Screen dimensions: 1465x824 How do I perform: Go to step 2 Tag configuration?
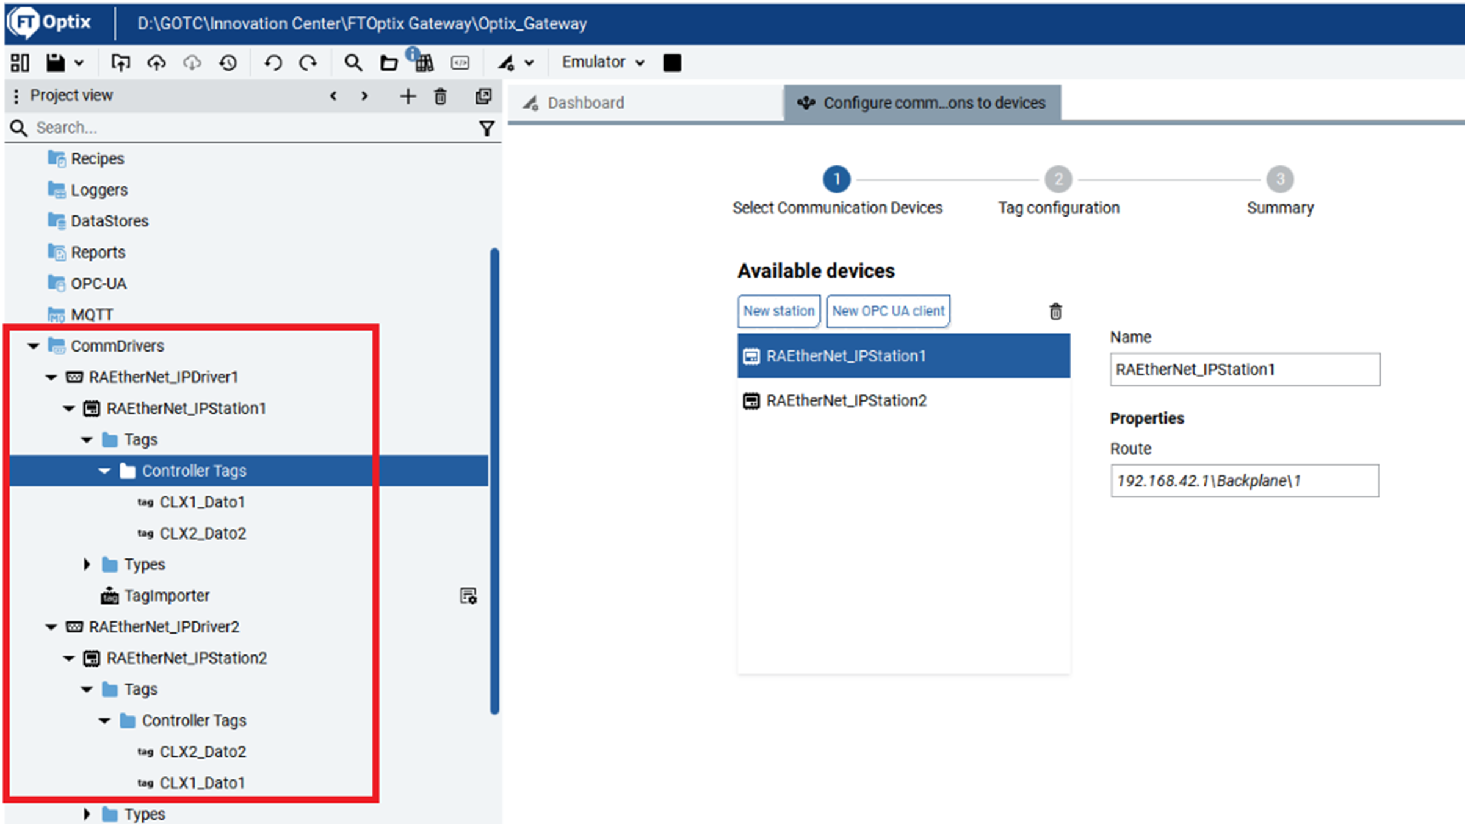pos(1058,179)
